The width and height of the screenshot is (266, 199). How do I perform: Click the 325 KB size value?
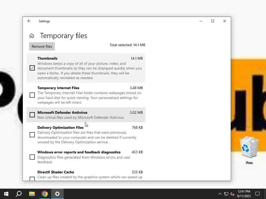[x=137, y=172]
